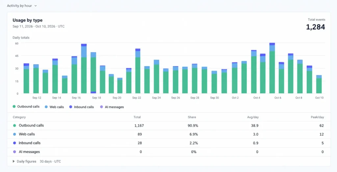
Task: Select the Inbound calls row label
Action: click(x=29, y=143)
